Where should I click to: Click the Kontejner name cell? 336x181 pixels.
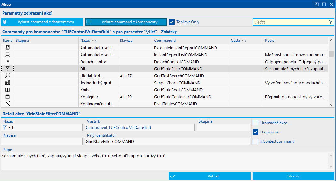pyautogui.click(x=98, y=97)
